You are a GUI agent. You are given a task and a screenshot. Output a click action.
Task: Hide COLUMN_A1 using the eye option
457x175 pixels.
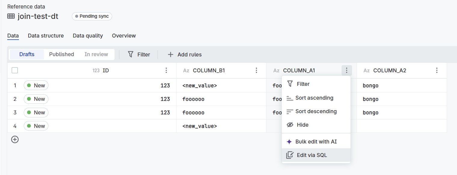tap(302, 125)
